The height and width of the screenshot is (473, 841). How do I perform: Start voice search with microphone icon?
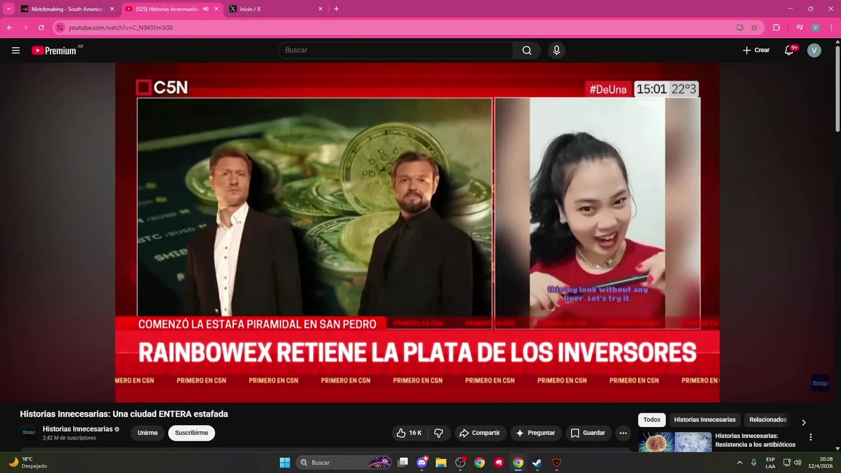point(557,50)
